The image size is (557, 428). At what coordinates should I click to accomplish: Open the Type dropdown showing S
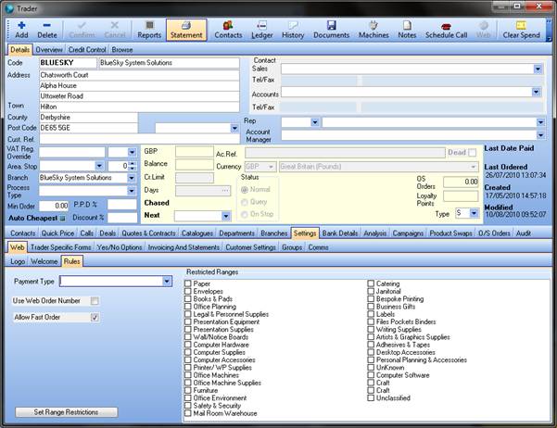point(474,213)
